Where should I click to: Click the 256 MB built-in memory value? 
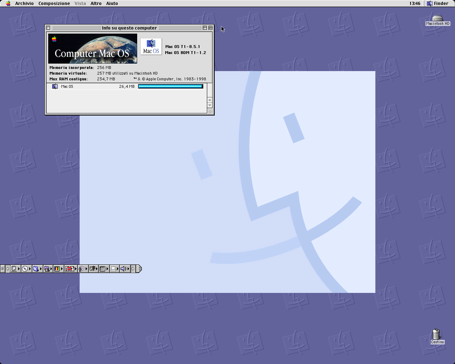point(104,68)
